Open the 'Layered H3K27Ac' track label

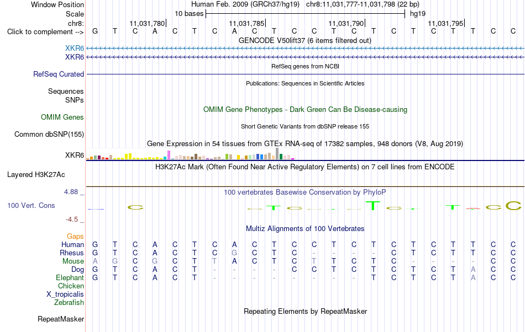(x=36, y=175)
